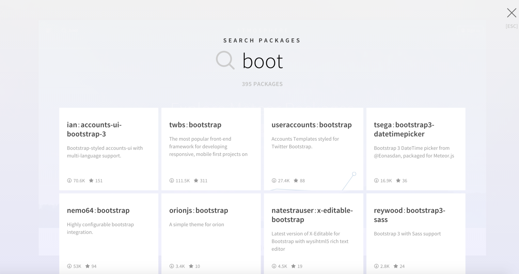Image resolution: width=519 pixels, height=274 pixels.
Task: Click description "Bootstrap 3 with Sass support"
Action: [407, 233]
